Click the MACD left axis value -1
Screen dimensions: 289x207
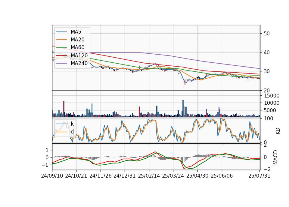click(x=45, y=165)
